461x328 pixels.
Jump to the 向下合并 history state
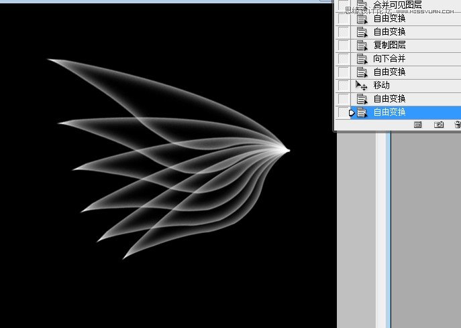[389, 59]
